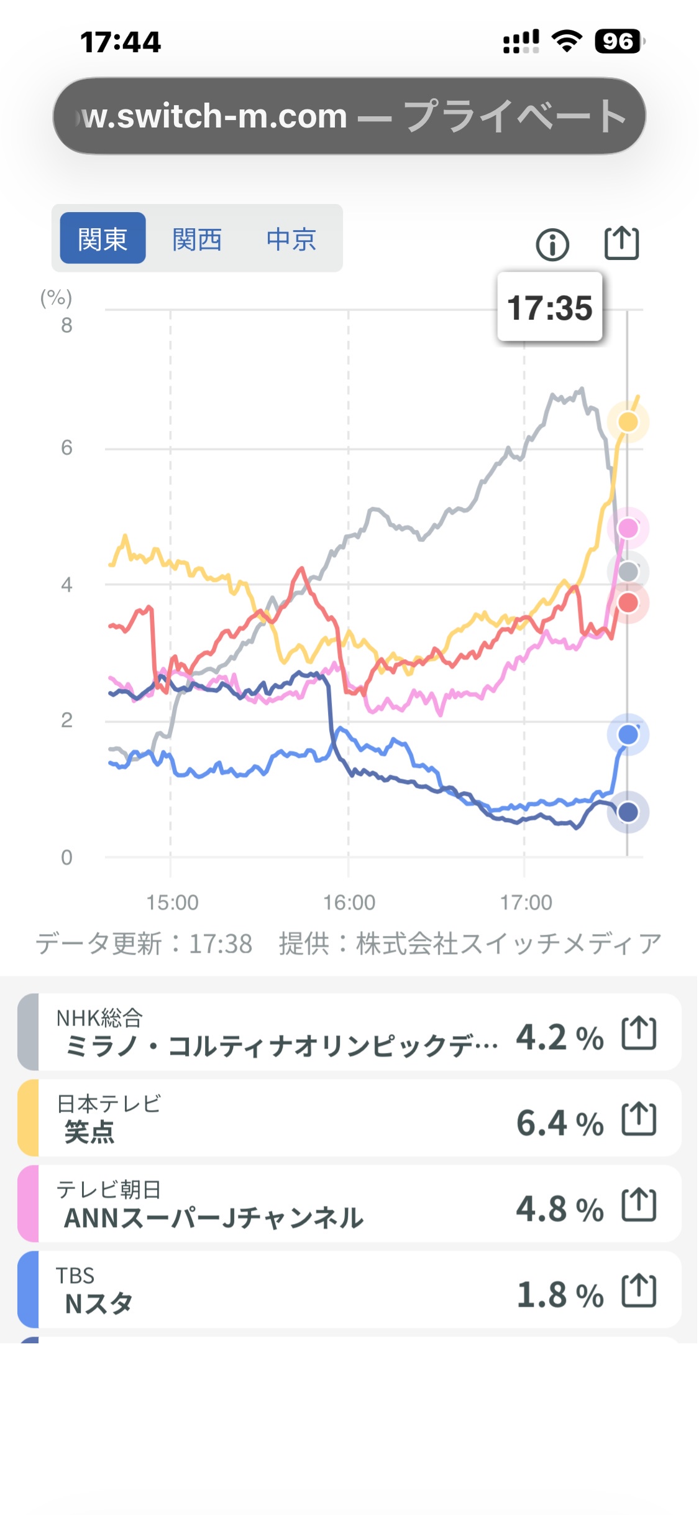Screen dimensions: 699x1515
Task: Open the テレビ朝日 ANNスーパーJチャンネル row
Action: (x=280, y=1205)
